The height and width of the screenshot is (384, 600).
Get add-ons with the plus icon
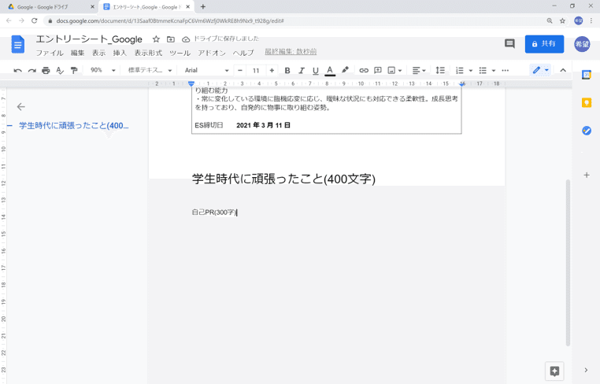pos(587,175)
